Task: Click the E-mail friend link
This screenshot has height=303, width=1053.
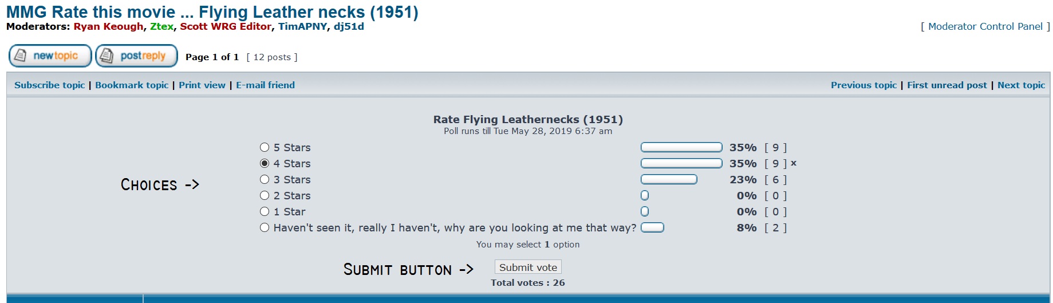Action: [265, 85]
